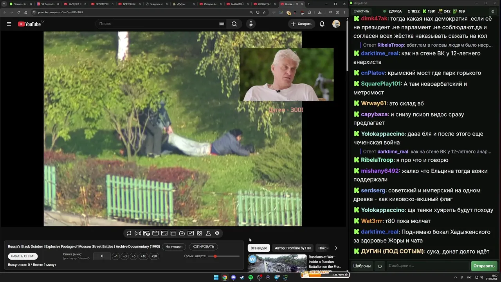Open the YouTube account avatar menu
The width and height of the screenshot is (501, 282).
pyautogui.click(x=336, y=24)
